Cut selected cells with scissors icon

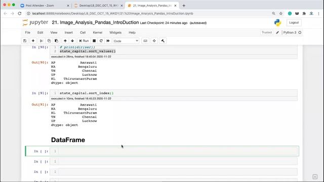[42, 41]
